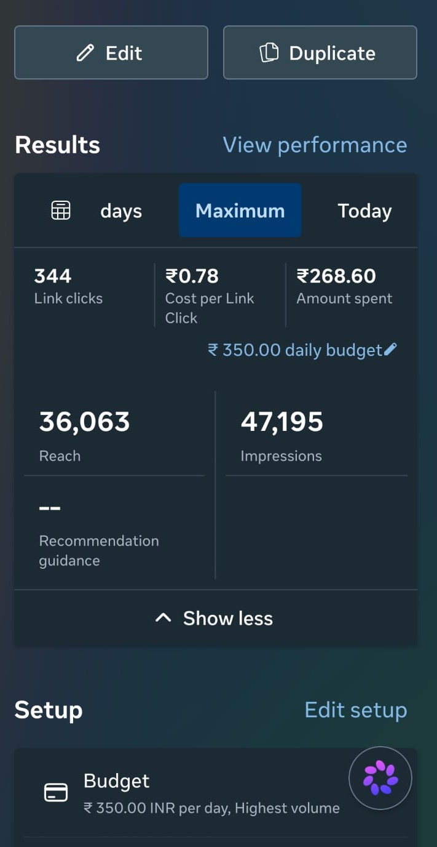Image resolution: width=437 pixels, height=847 pixels.
Task: Open the View performance link
Action: pos(315,145)
